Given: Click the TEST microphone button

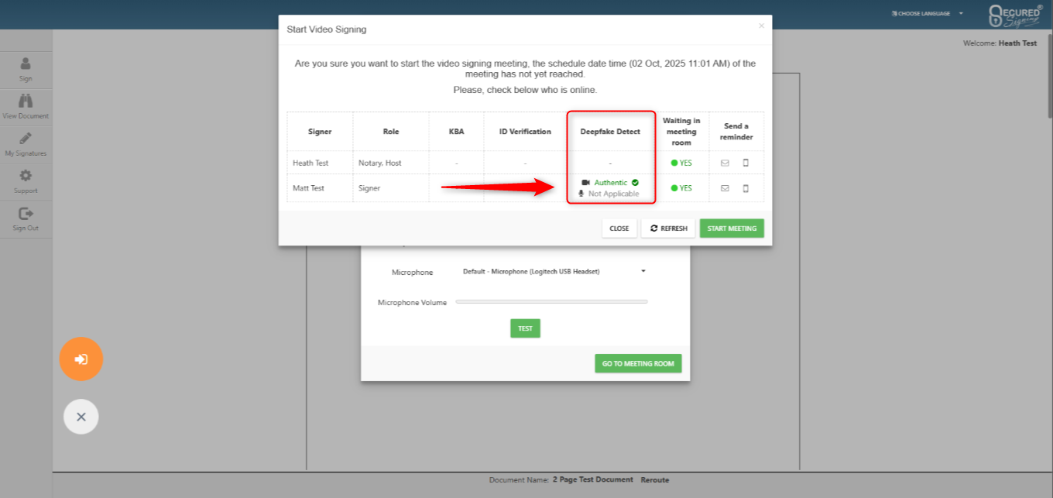Looking at the screenshot, I should tap(525, 328).
